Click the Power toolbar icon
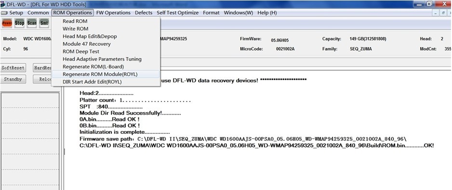This screenshot has height=190, width=452. (x=7, y=23)
